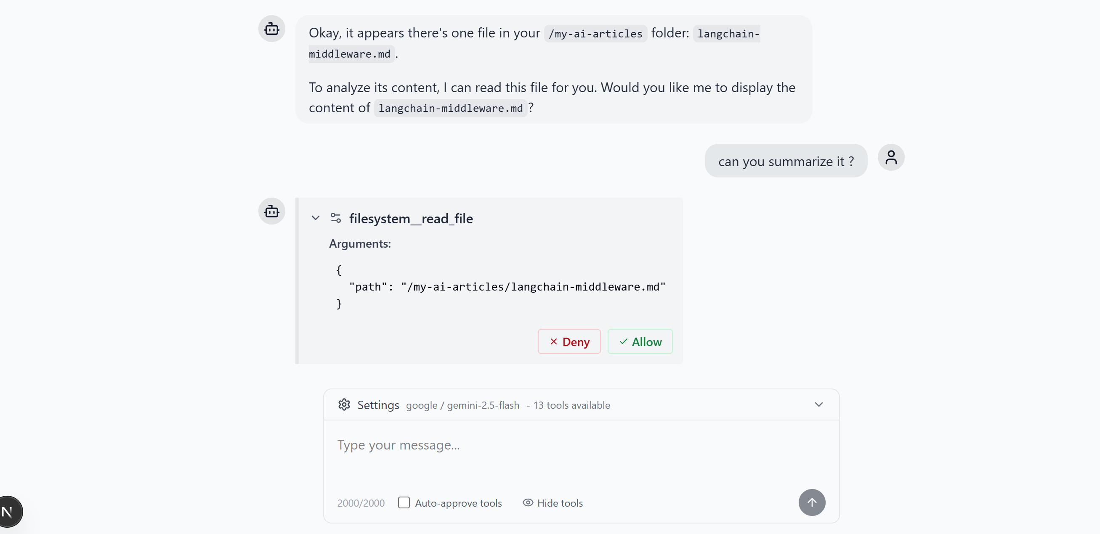Send the message using the arrow icon

(812, 502)
